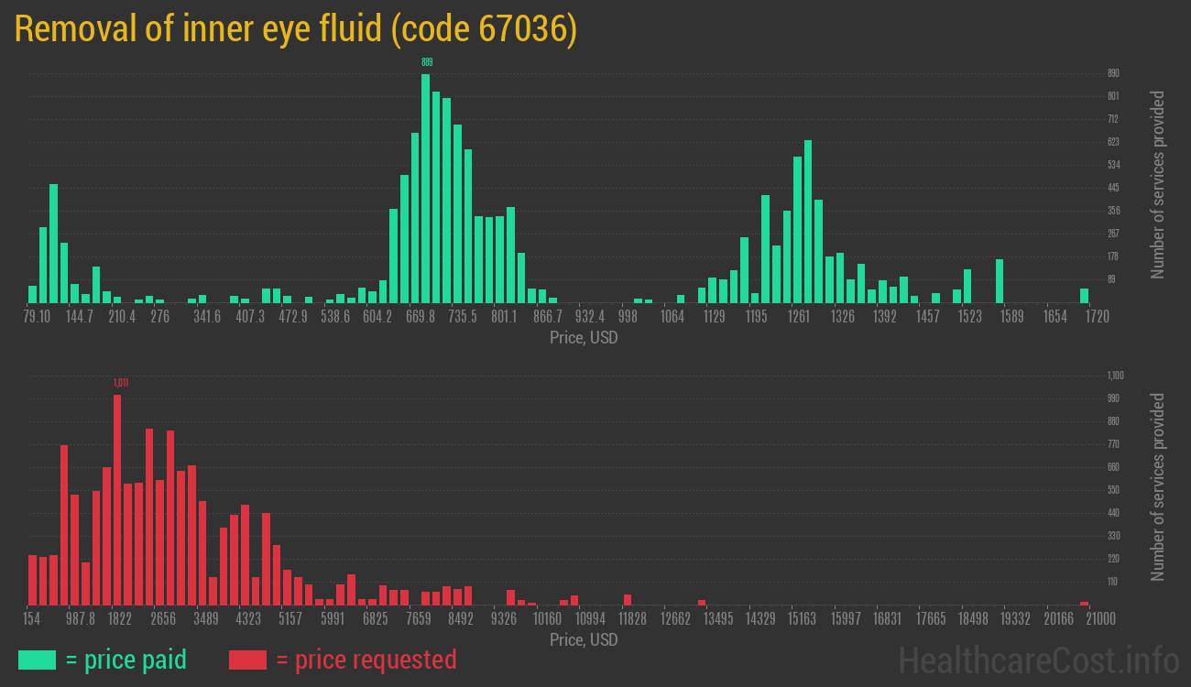Click the 889 peak value label
The height and width of the screenshot is (687, 1191).
pos(425,62)
